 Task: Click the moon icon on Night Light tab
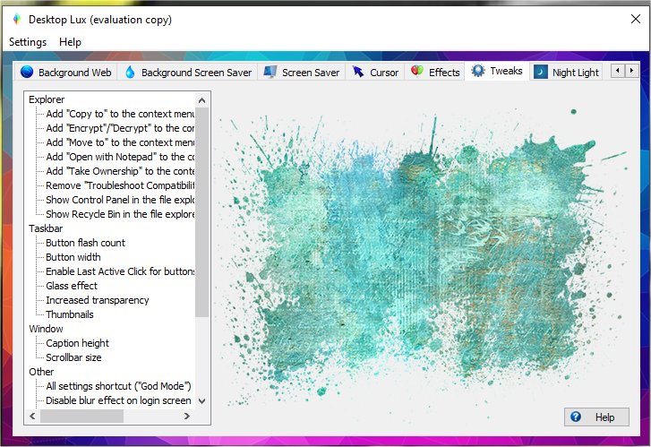pos(540,73)
